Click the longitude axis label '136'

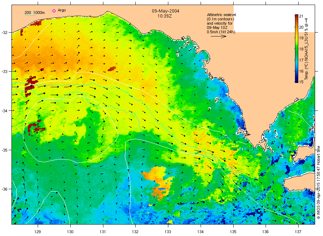point(266,232)
